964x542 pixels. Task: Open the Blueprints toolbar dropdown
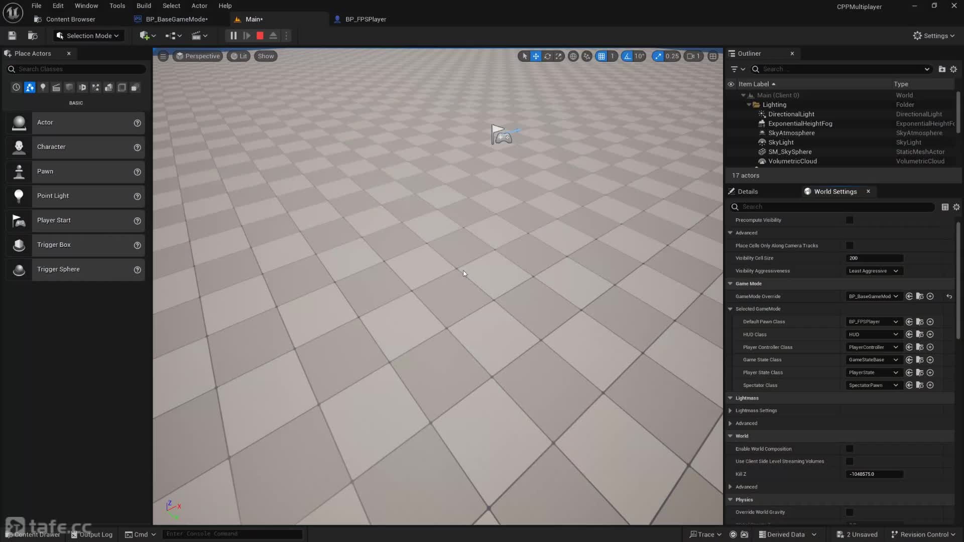[x=173, y=36]
